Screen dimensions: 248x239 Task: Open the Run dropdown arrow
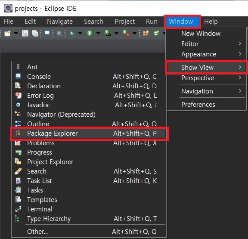pyautogui.click(x=98, y=34)
